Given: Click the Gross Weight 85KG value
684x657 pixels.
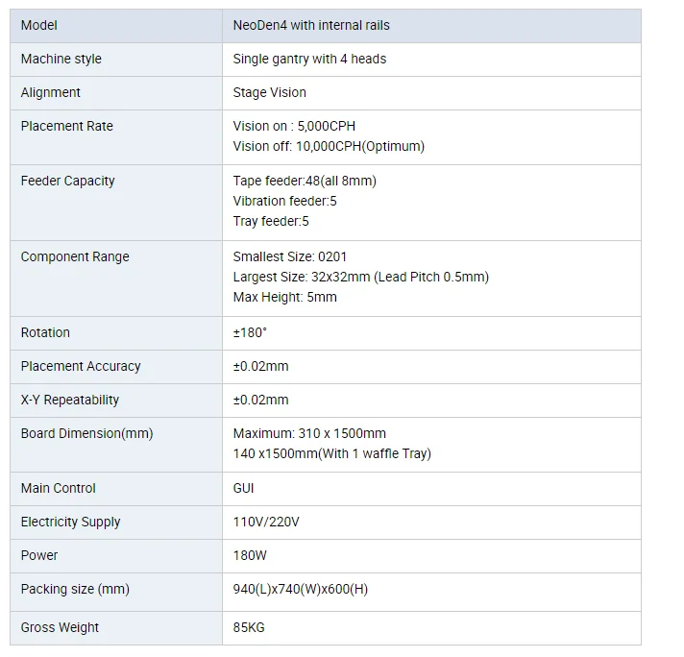Looking at the screenshot, I should (x=249, y=628).
